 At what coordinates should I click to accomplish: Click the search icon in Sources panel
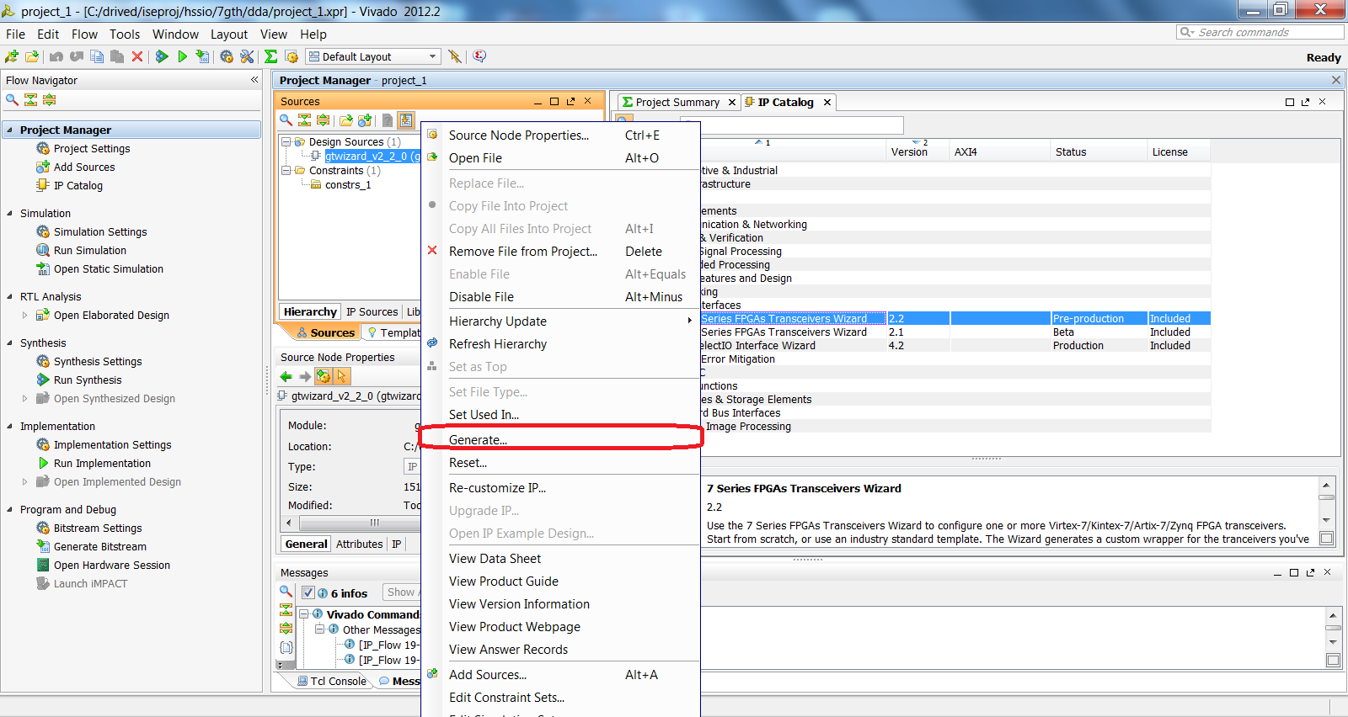[x=286, y=120]
